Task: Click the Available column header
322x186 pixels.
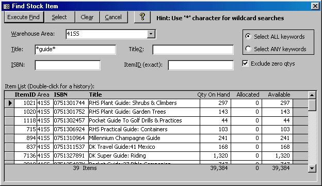Action: tap(279, 95)
